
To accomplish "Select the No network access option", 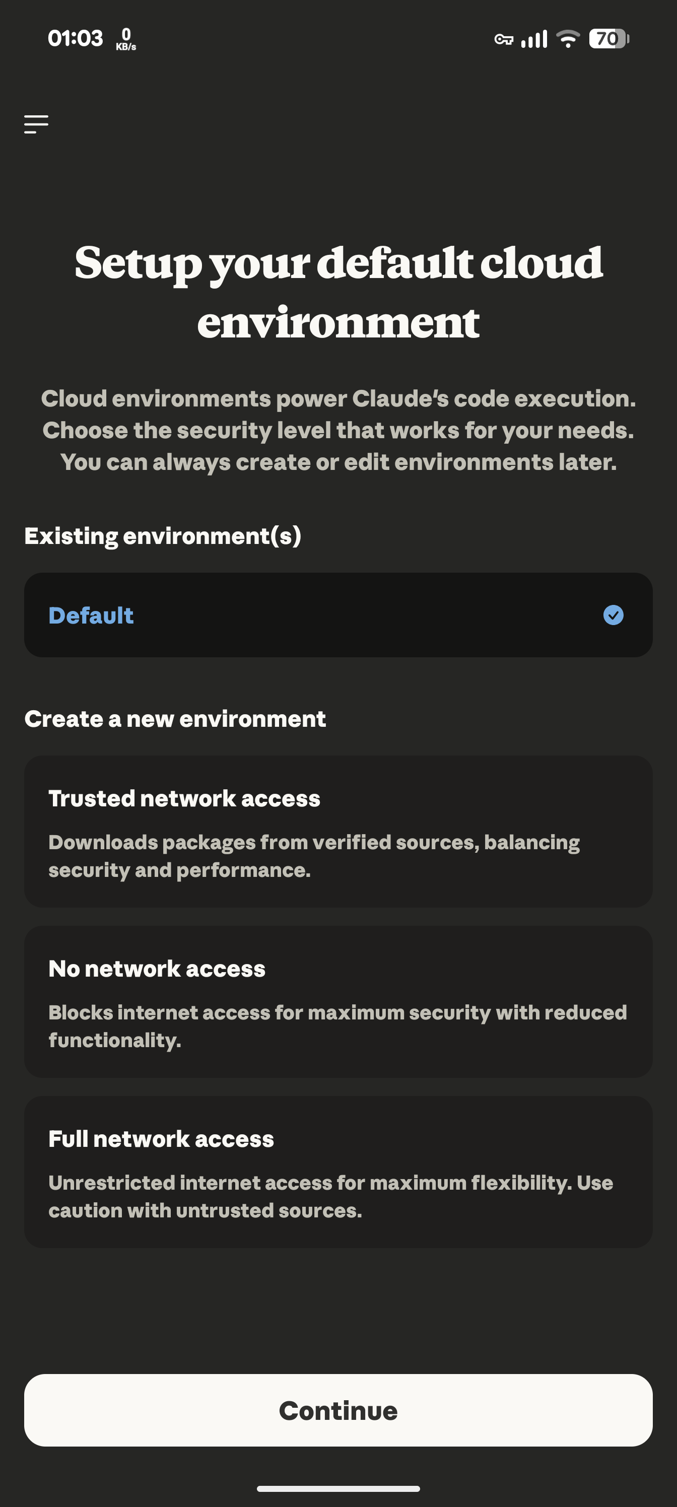I will pyautogui.click(x=338, y=1001).
